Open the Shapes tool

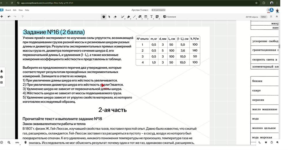(140, 17)
